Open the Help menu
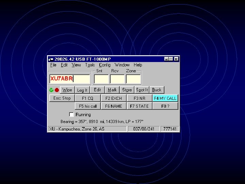Screen dimensions: 245x184 138,65
